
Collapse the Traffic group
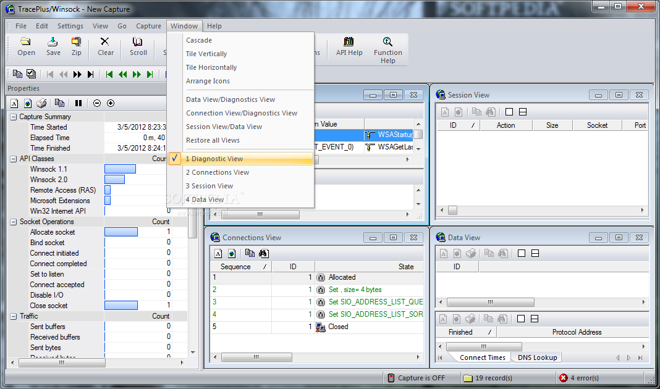pos(14,316)
